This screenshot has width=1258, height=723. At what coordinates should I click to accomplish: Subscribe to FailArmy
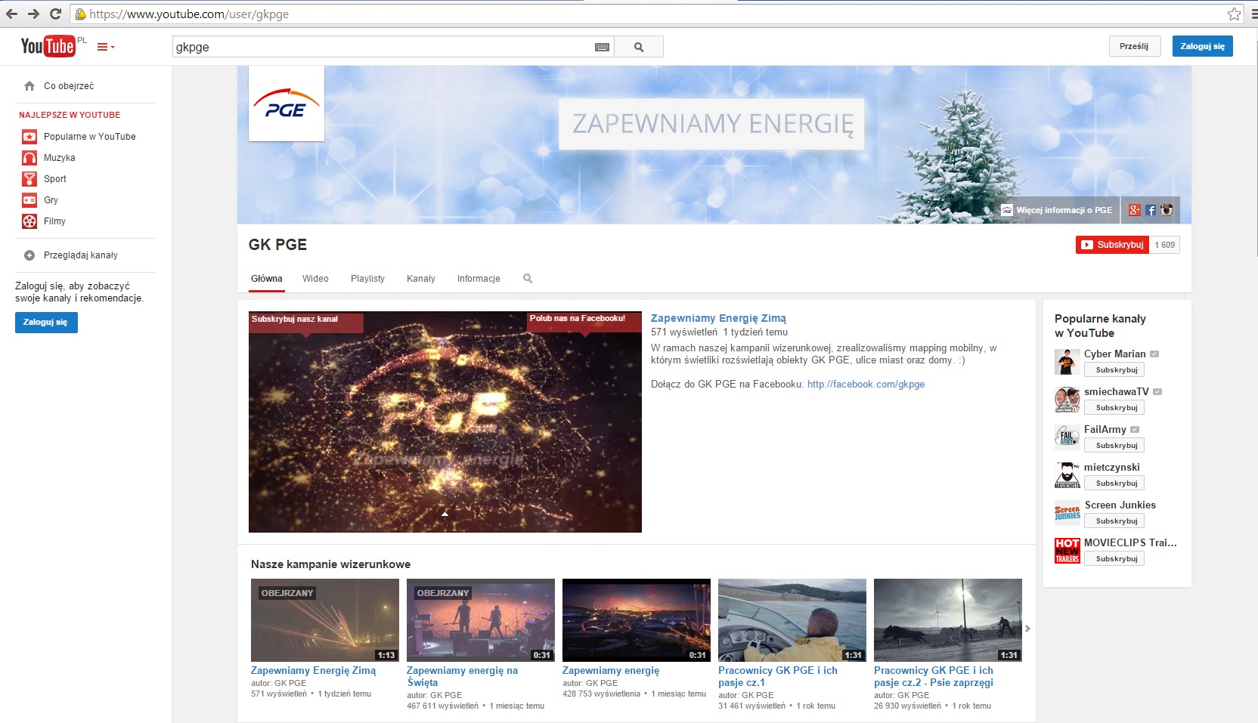[x=1114, y=446]
